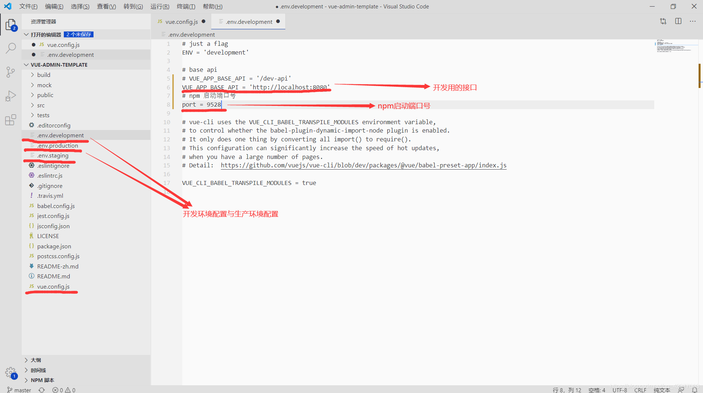Select vue.config.js in open editors list
The image size is (703, 393).
pyautogui.click(x=86, y=45)
